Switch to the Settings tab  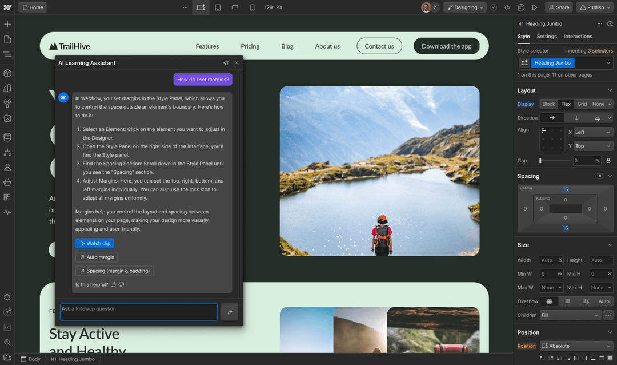click(x=547, y=36)
